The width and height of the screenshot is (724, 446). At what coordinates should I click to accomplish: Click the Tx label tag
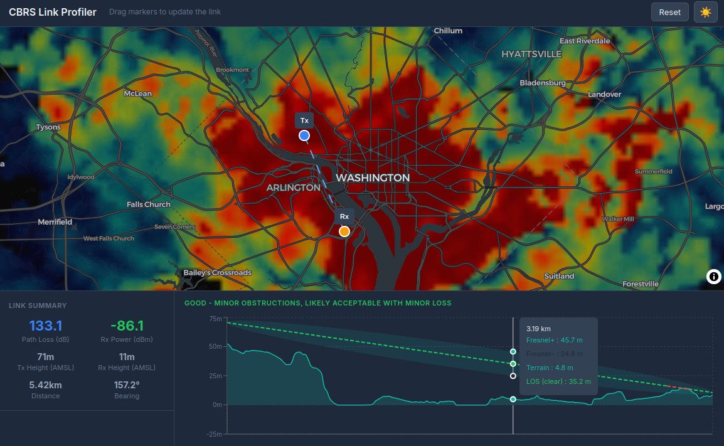point(304,120)
